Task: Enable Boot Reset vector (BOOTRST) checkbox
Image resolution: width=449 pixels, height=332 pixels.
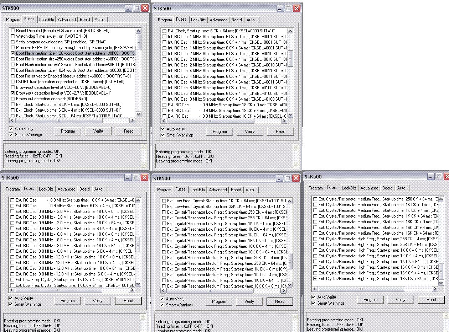Action: coord(13,76)
